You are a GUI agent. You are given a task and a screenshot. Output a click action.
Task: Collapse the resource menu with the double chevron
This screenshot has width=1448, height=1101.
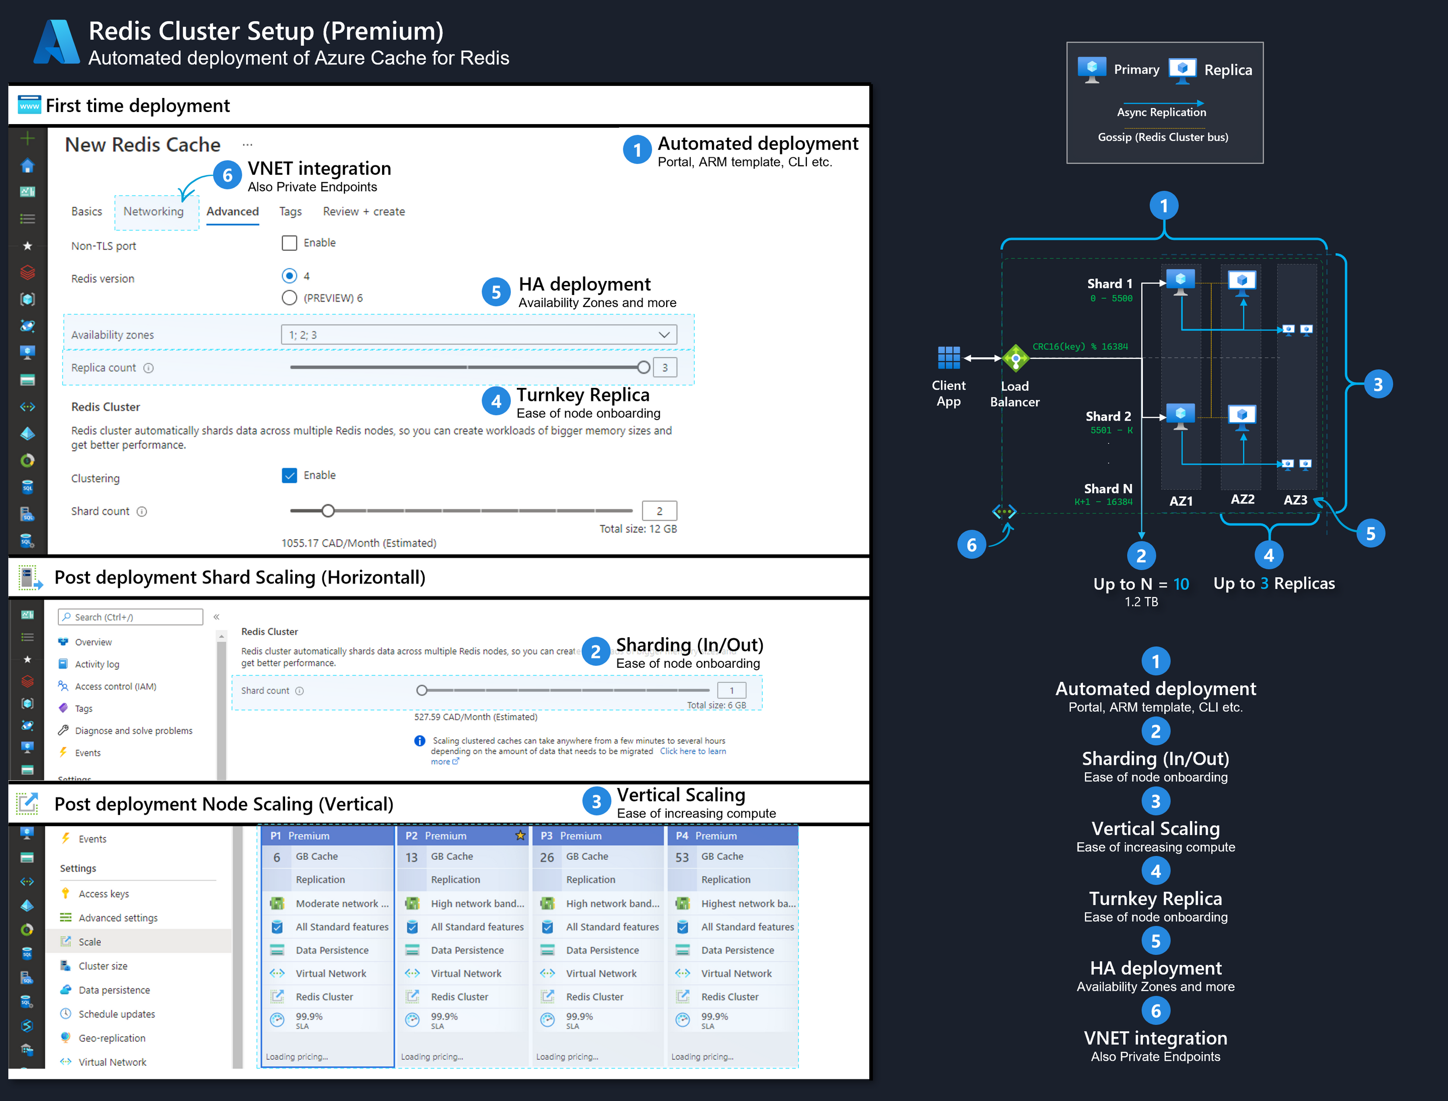pos(216,616)
